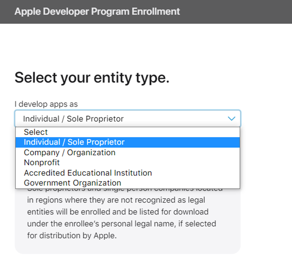Choose Nonprofit as entity type

(42, 162)
